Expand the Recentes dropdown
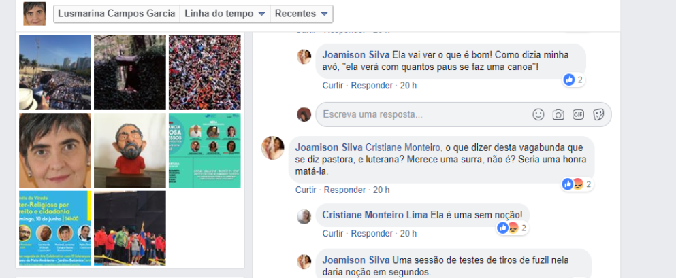676x278 pixels. point(302,14)
